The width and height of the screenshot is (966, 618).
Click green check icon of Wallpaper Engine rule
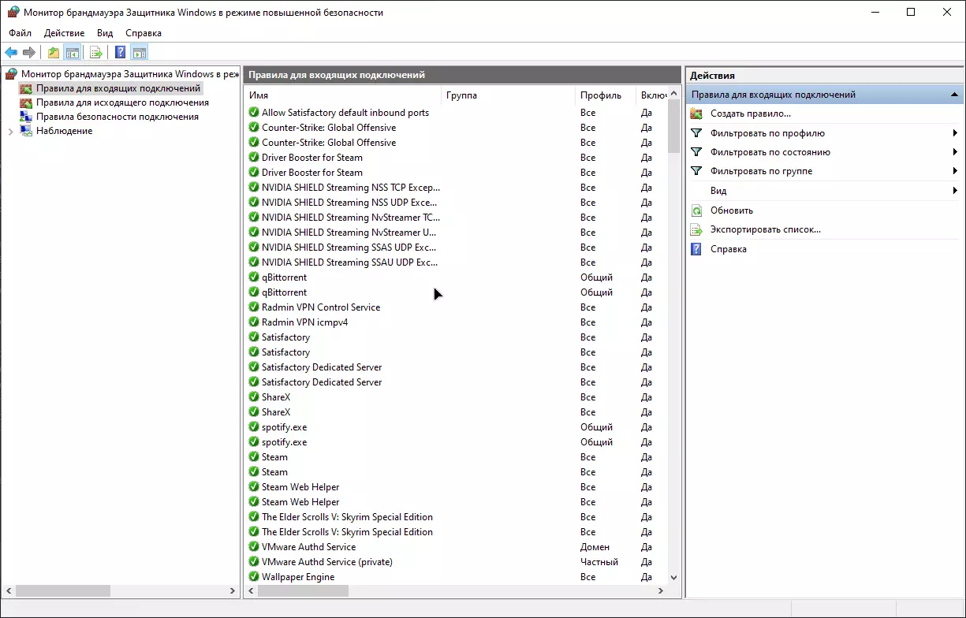coord(254,577)
